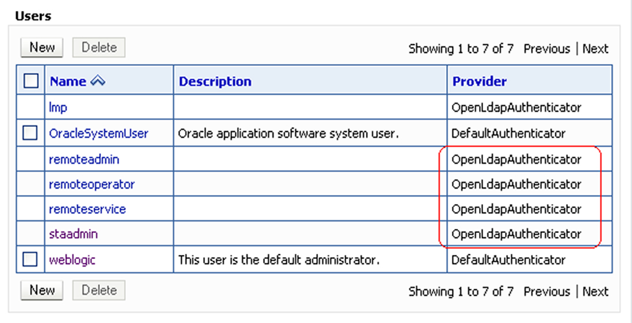Toggle the select-all checkbox in the header

[x=31, y=81]
